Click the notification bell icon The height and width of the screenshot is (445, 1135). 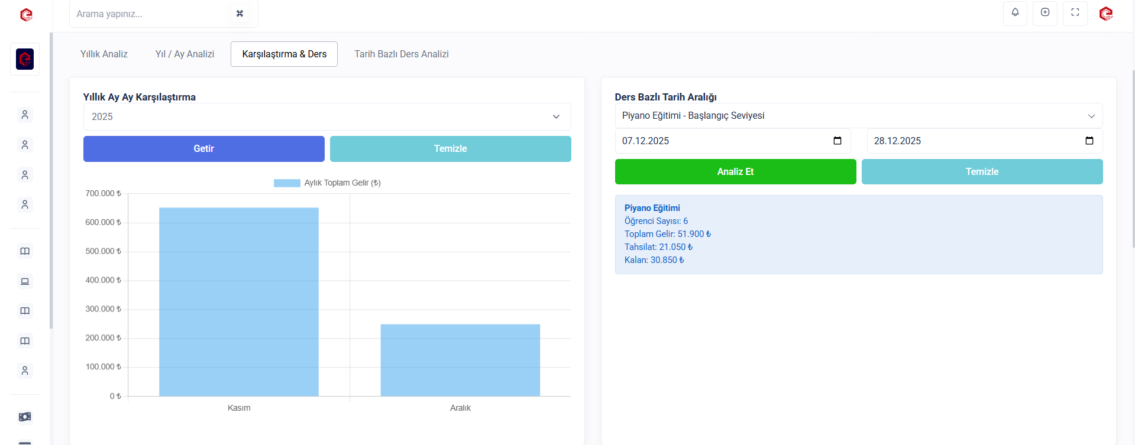click(1015, 12)
